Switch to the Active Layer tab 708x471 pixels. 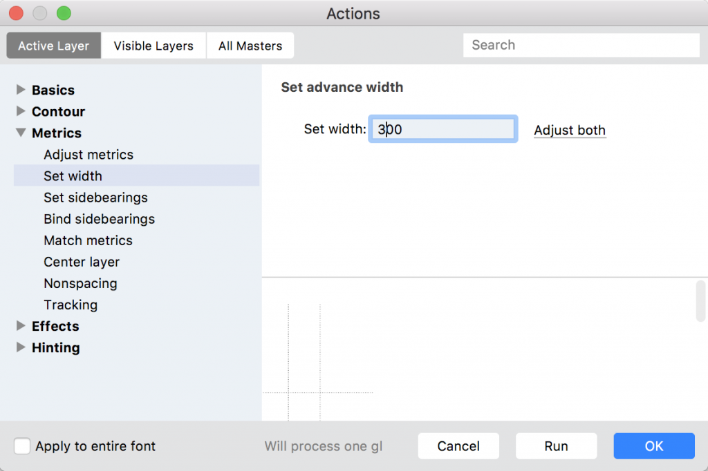pos(54,46)
